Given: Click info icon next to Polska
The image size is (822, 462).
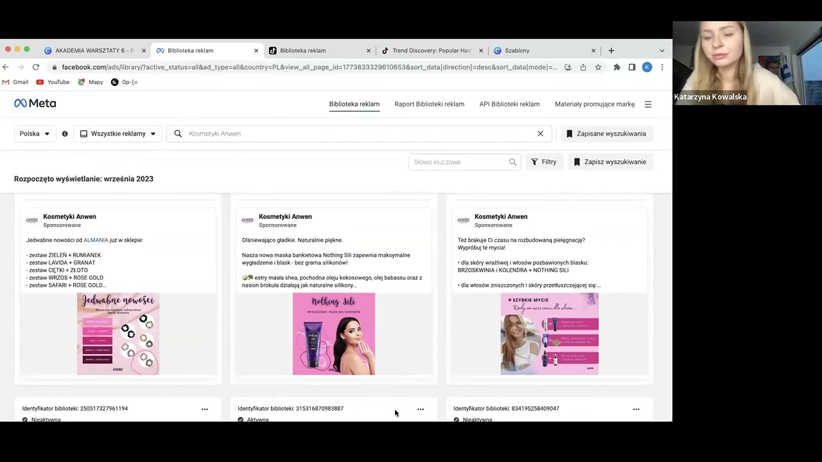Looking at the screenshot, I should (65, 133).
